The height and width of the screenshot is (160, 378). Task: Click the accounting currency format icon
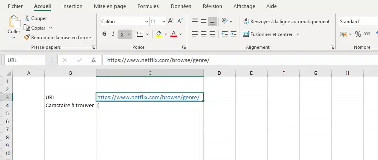[343, 34]
